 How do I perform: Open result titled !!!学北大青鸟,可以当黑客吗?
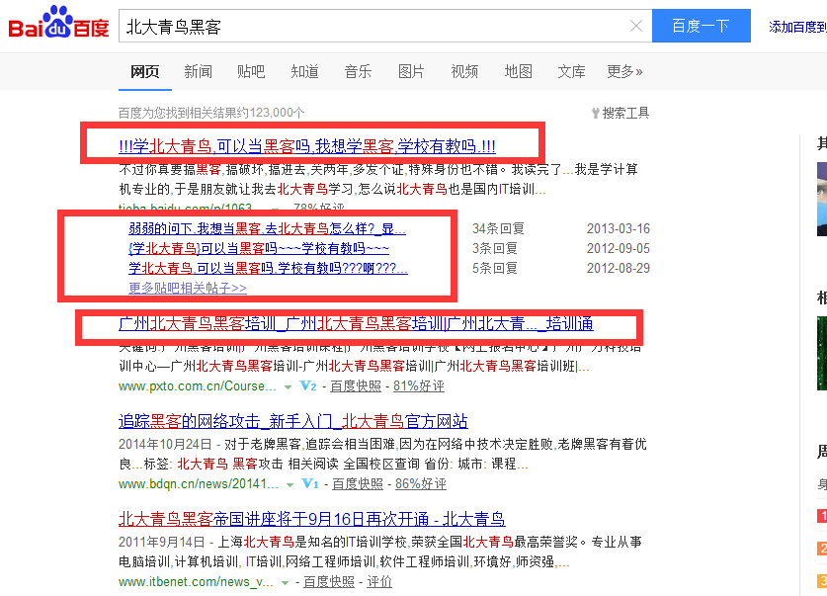[307, 146]
